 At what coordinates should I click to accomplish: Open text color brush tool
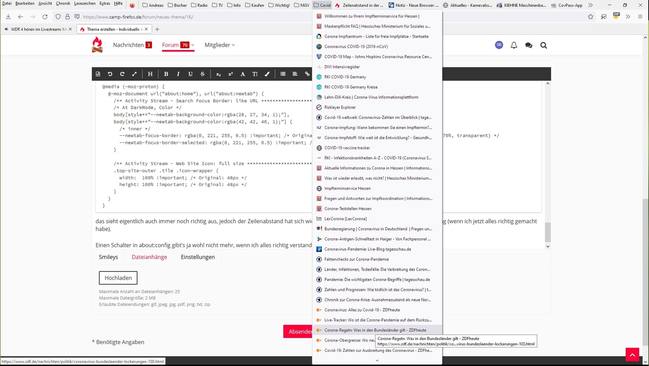(267, 74)
